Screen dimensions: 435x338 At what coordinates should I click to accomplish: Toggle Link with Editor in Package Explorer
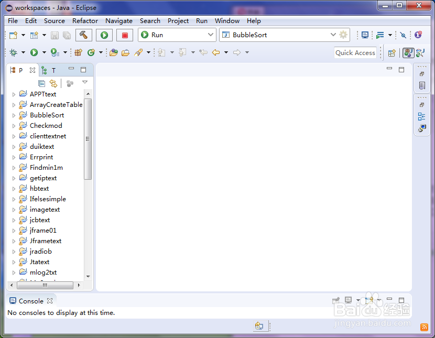[53, 83]
